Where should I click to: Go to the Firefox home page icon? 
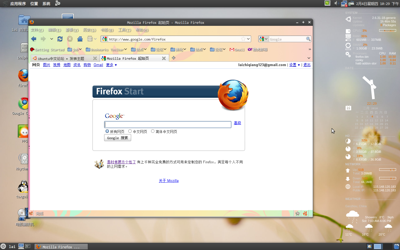tap(80, 39)
